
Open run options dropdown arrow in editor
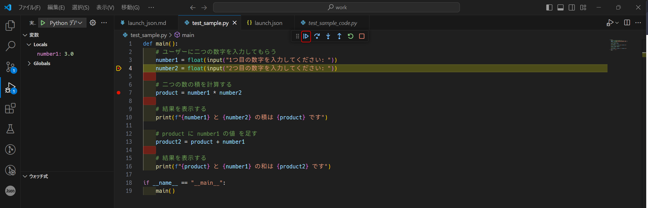[x=617, y=23]
